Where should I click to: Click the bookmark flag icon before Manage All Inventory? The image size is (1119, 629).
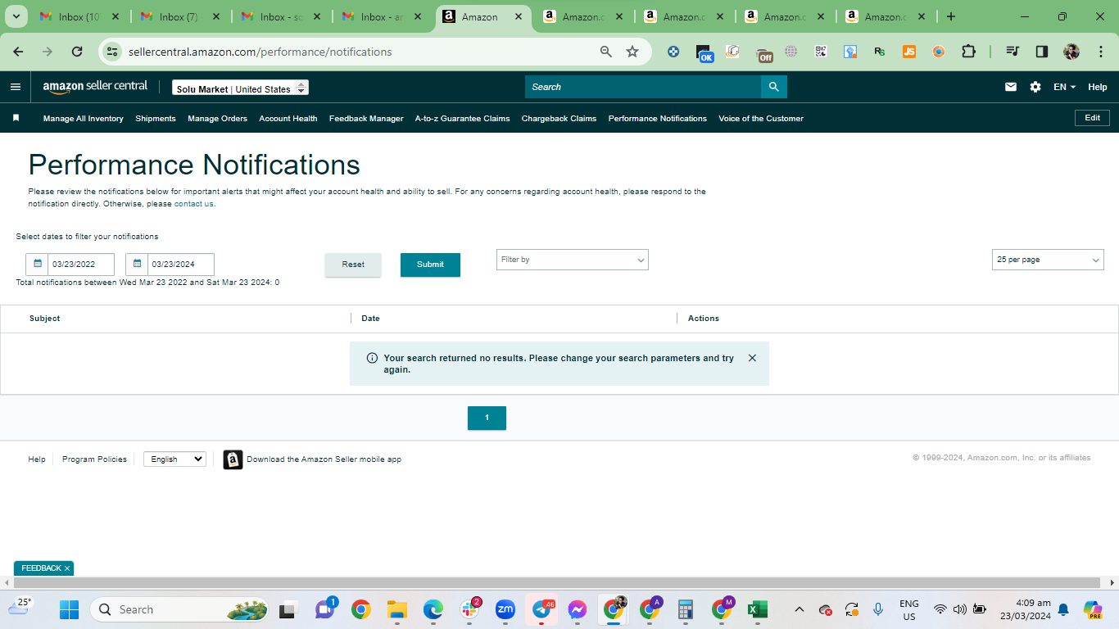pos(16,118)
